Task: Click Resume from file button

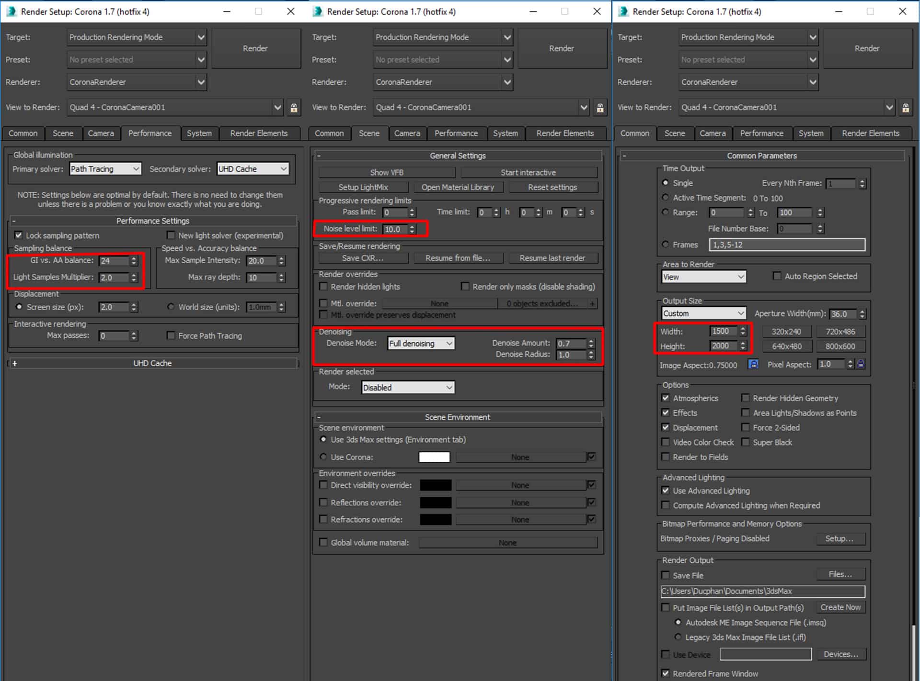Action: pos(458,258)
